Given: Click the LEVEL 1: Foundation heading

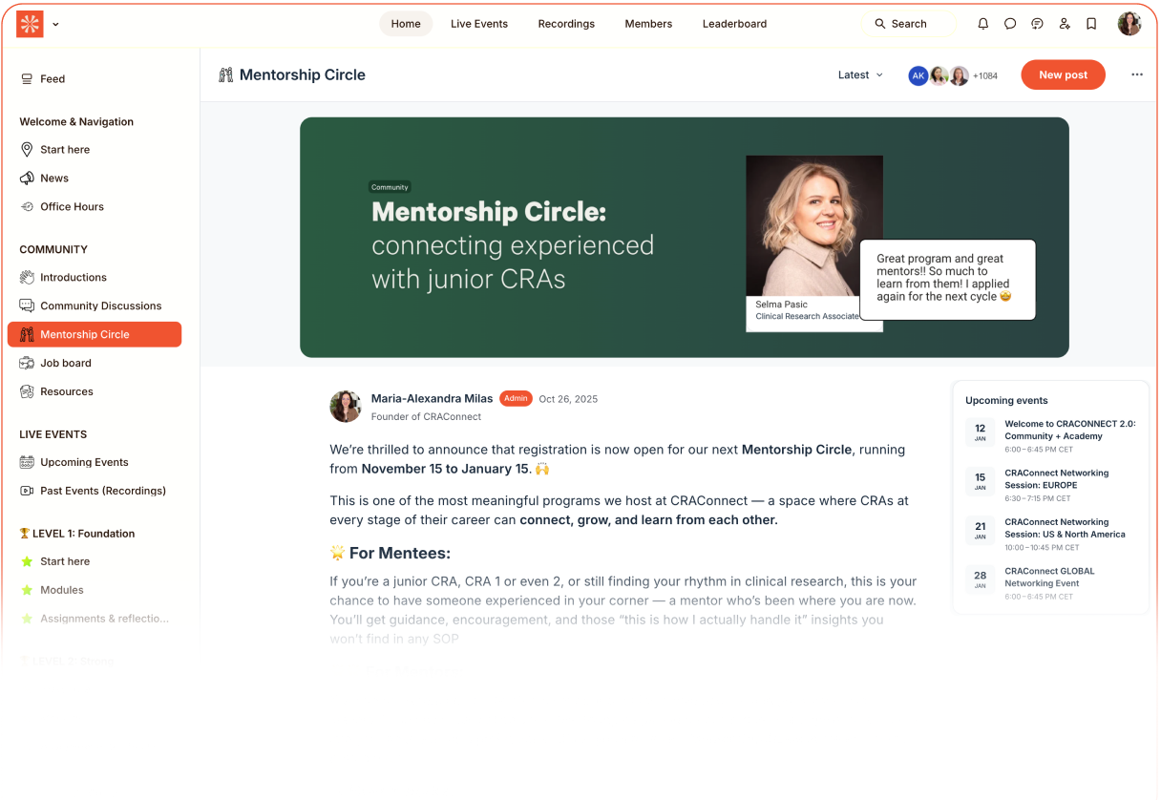Looking at the screenshot, I should click(77, 534).
